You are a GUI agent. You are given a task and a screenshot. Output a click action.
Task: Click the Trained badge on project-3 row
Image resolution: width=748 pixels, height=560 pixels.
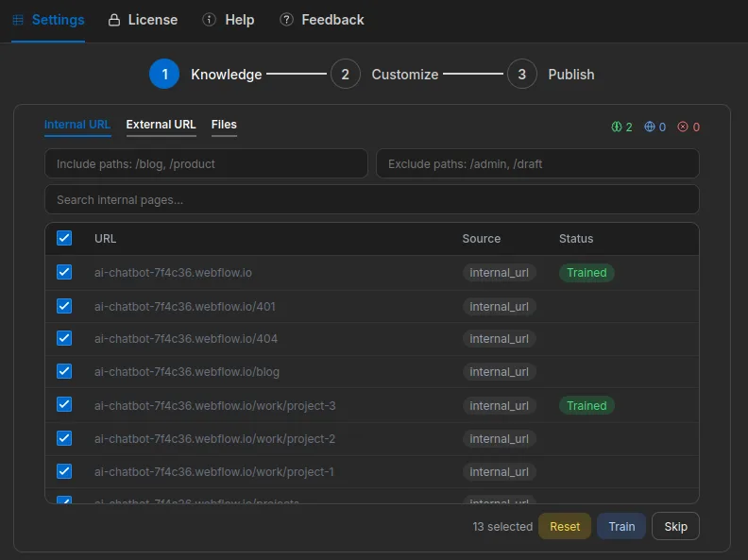click(x=586, y=405)
